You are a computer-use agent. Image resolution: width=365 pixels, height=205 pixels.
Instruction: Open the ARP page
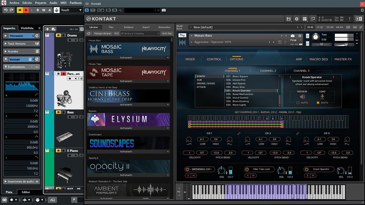pyautogui.click(x=299, y=59)
